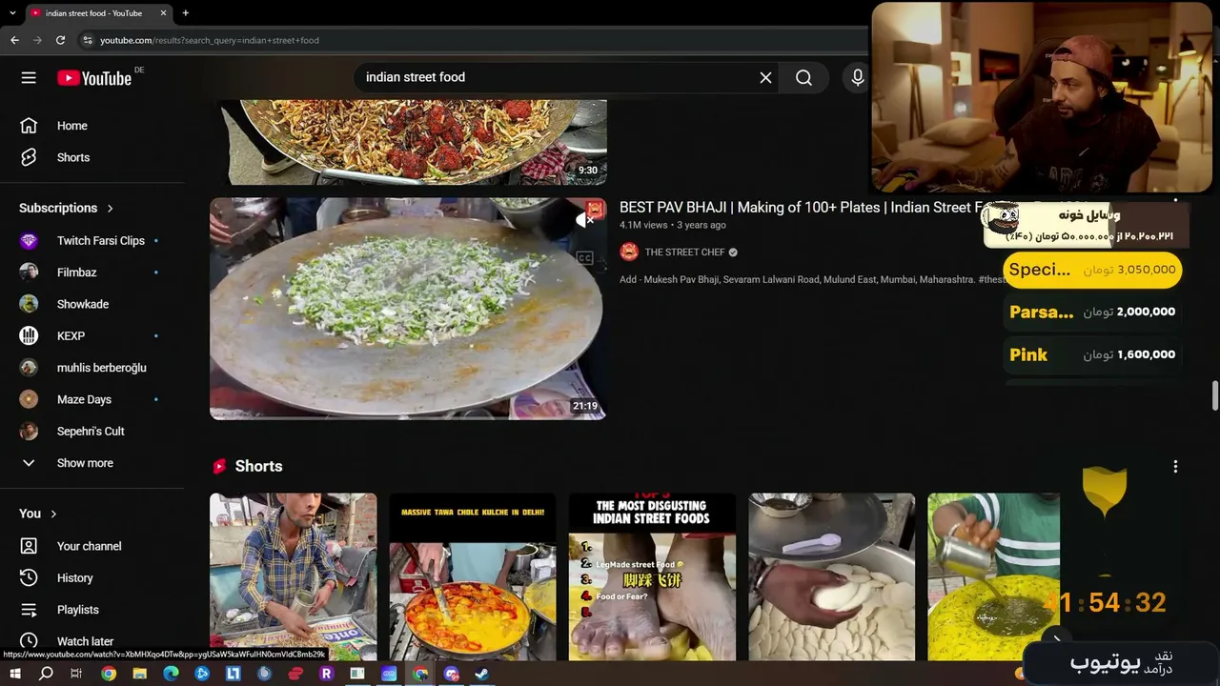Open Steam from the taskbar
This screenshot has height=686, width=1220.
click(x=482, y=674)
